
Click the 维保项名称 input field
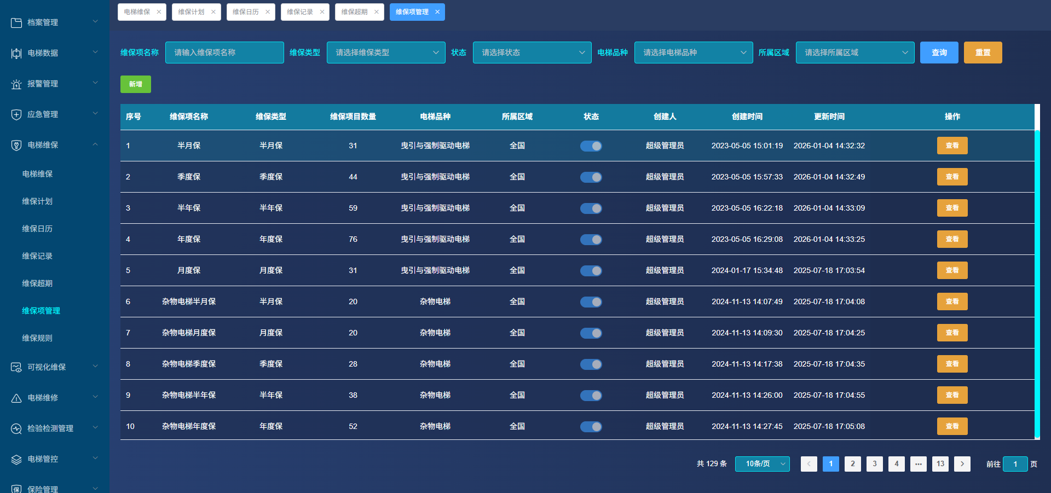point(224,53)
